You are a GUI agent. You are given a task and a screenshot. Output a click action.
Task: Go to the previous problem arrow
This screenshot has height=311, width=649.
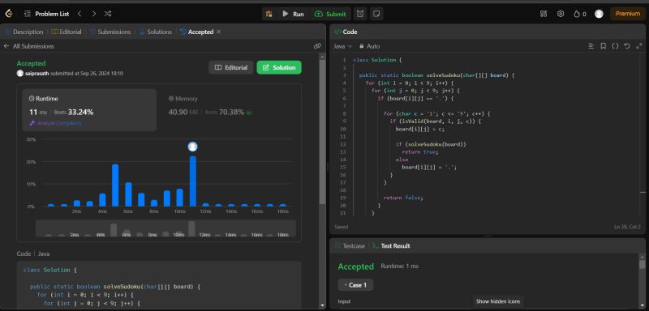[x=80, y=14]
